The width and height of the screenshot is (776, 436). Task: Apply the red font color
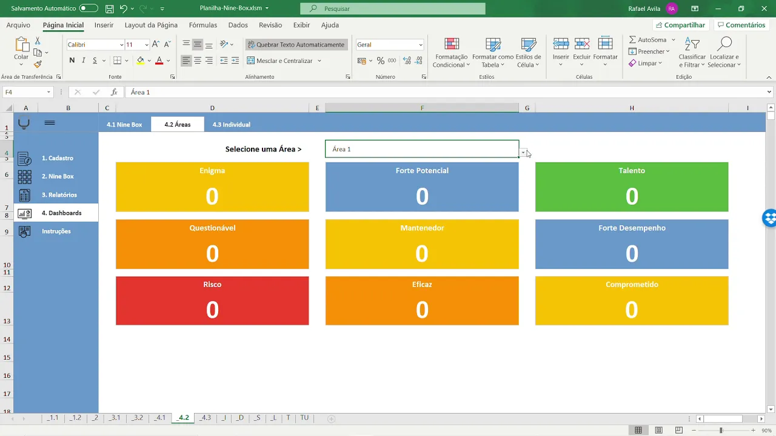pyautogui.click(x=159, y=61)
